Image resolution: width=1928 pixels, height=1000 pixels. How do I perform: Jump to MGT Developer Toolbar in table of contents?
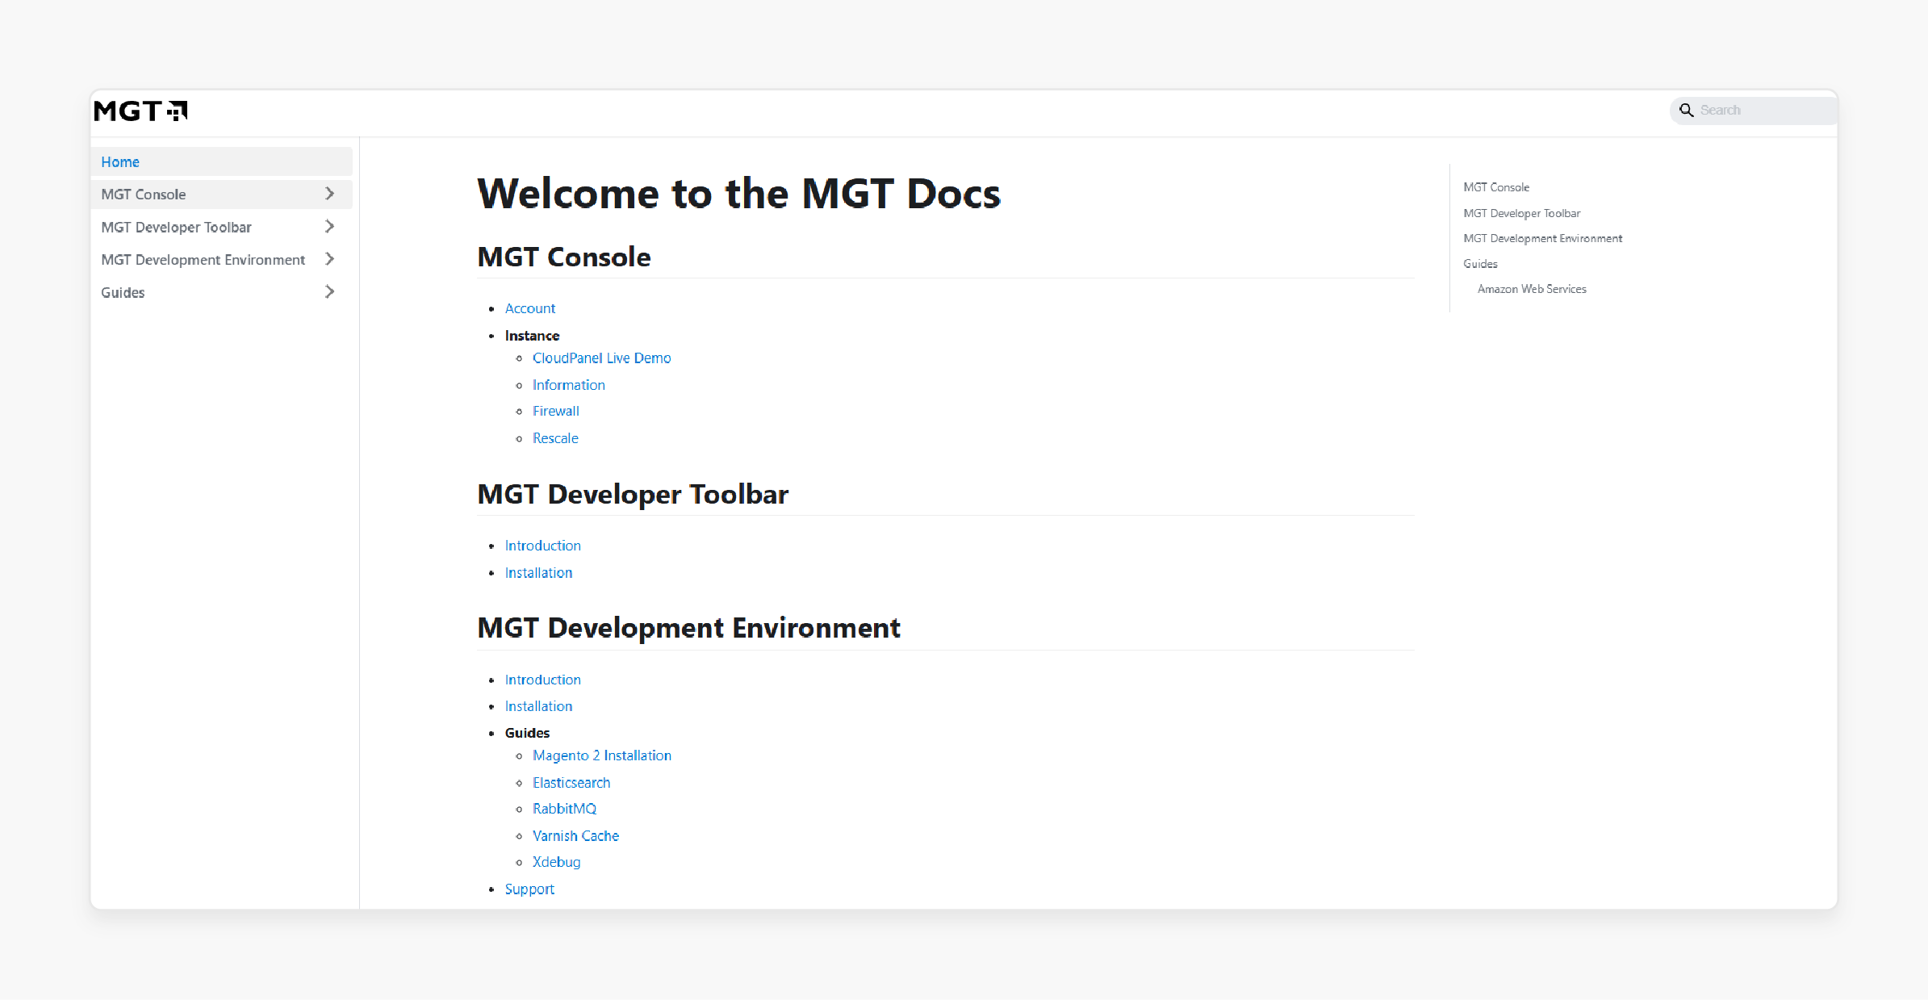coord(1521,213)
